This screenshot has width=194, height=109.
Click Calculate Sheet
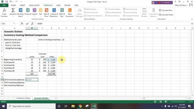tap(166, 15)
